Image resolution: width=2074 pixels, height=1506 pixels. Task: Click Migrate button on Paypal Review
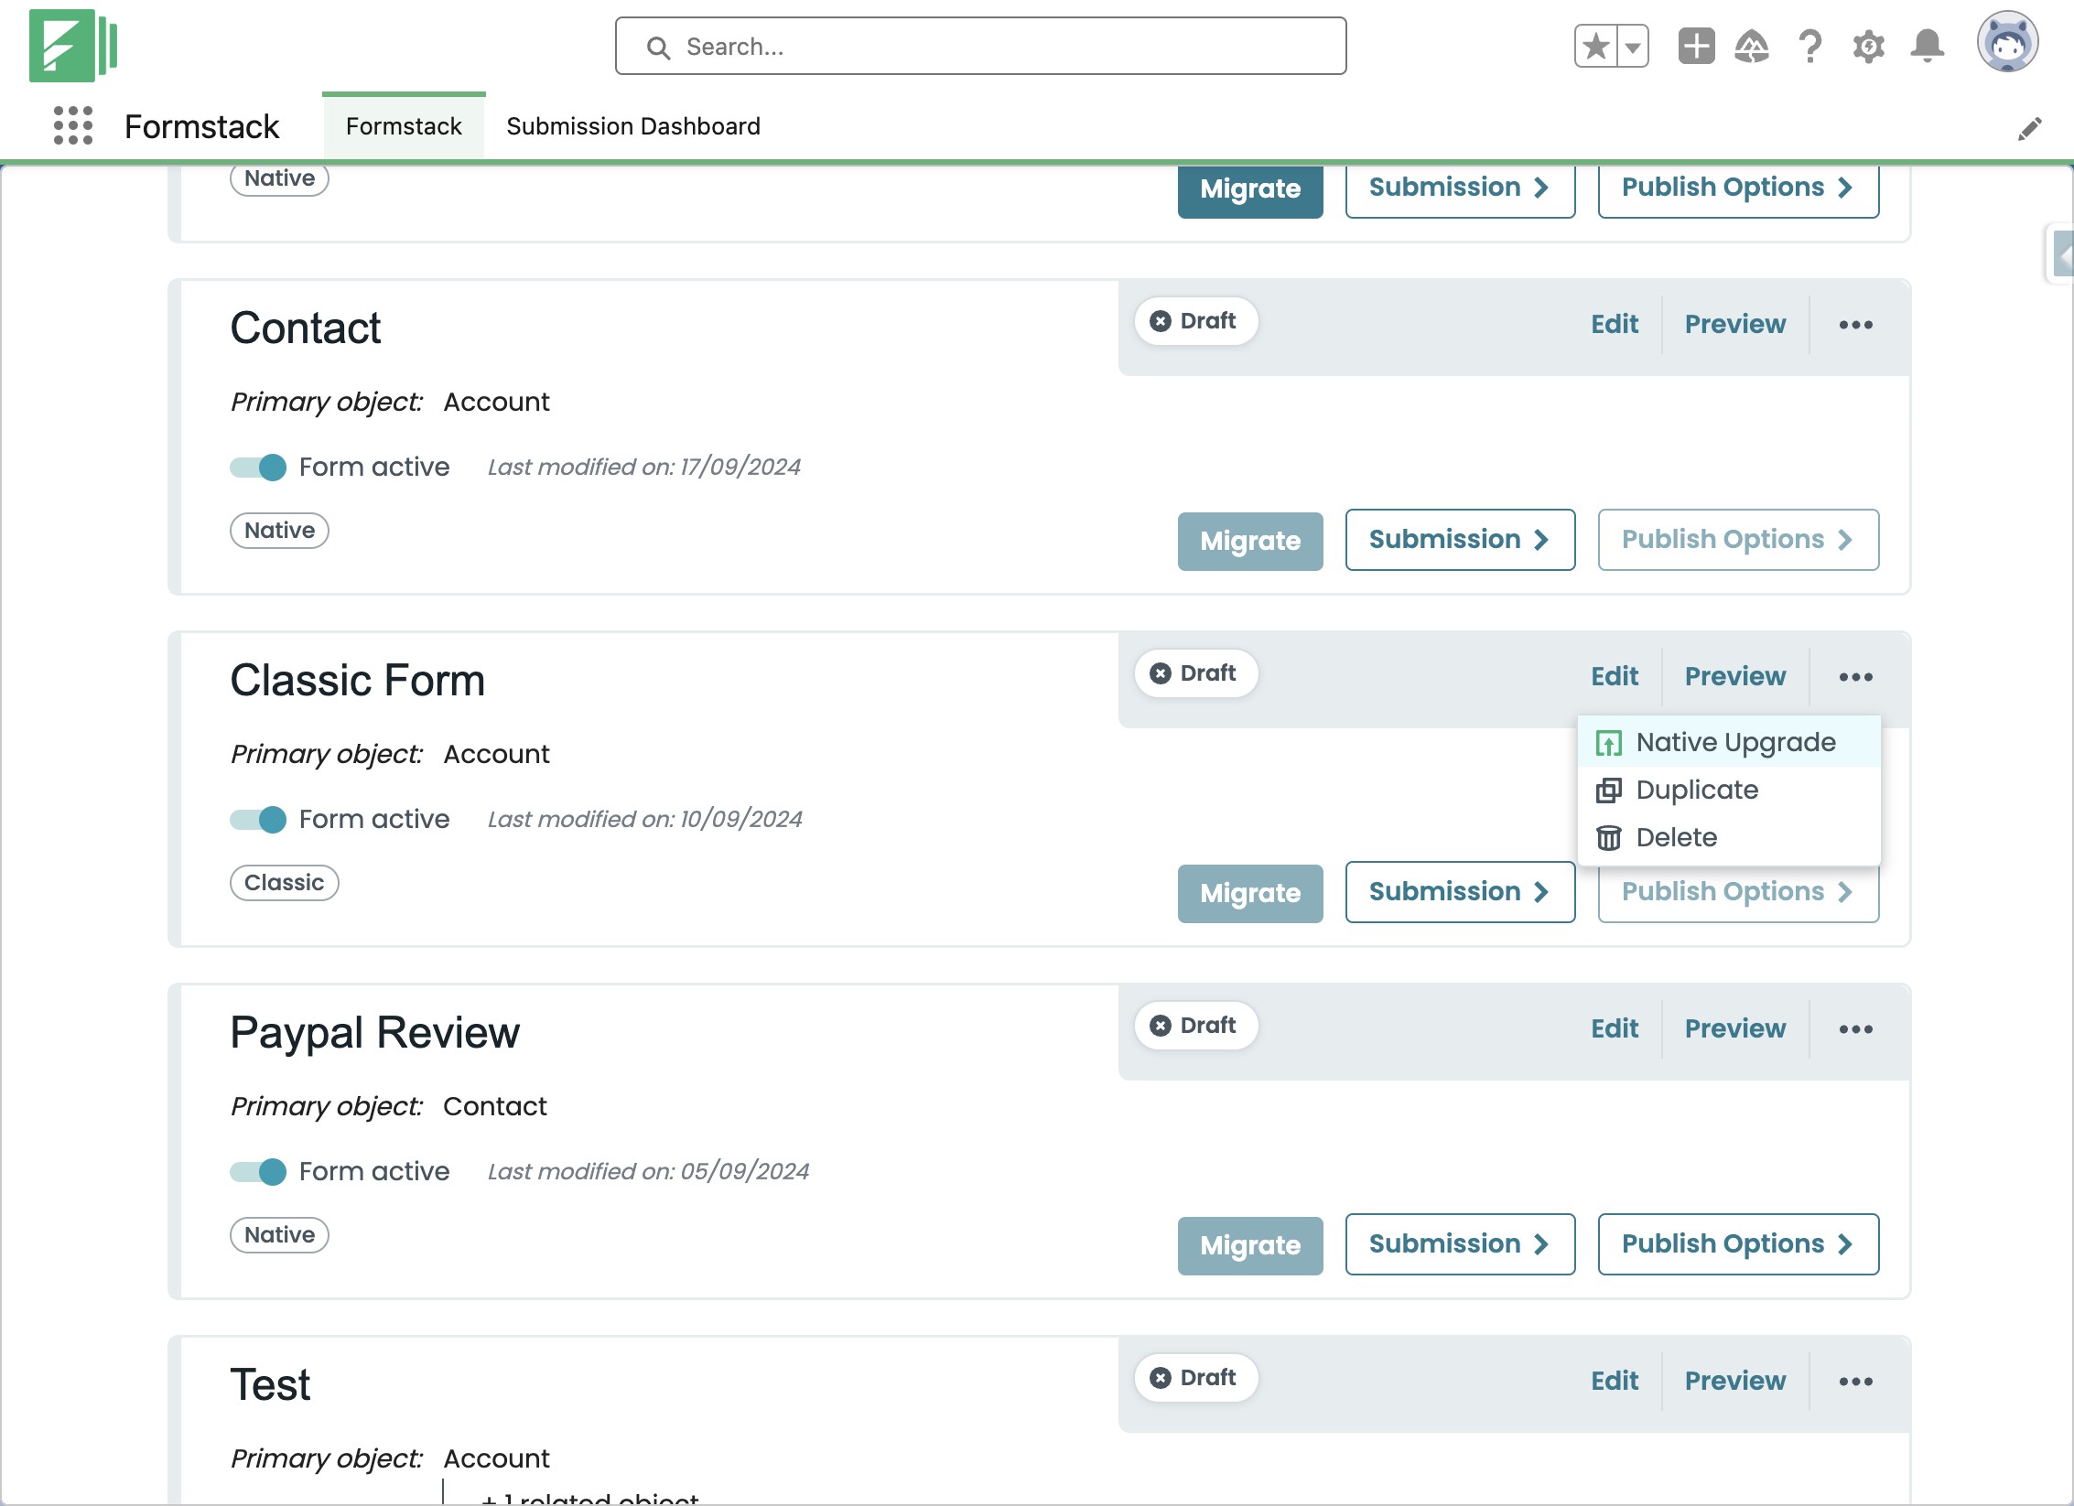click(1249, 1245)
